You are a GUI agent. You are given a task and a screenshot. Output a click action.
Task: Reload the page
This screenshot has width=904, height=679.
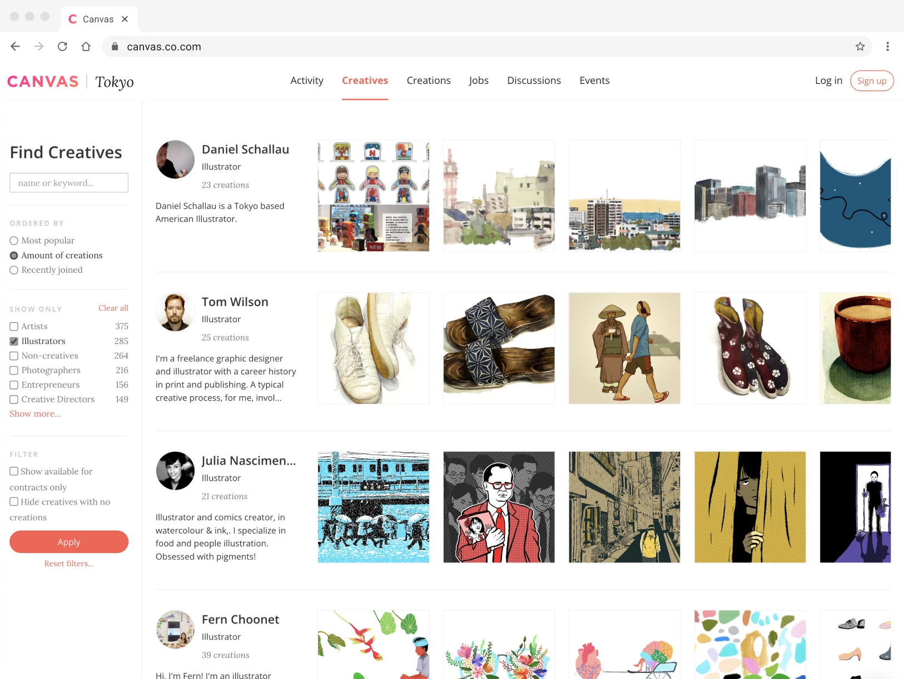coord(62,47)
